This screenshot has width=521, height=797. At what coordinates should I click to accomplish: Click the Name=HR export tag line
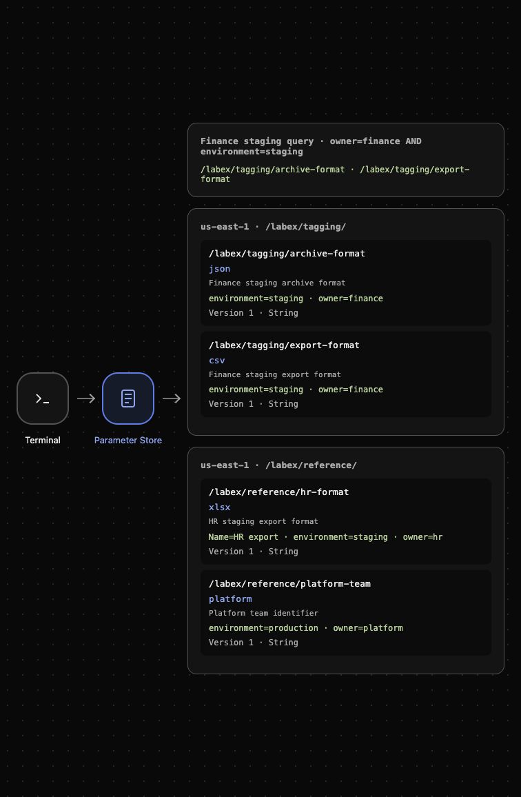[325, 537]
